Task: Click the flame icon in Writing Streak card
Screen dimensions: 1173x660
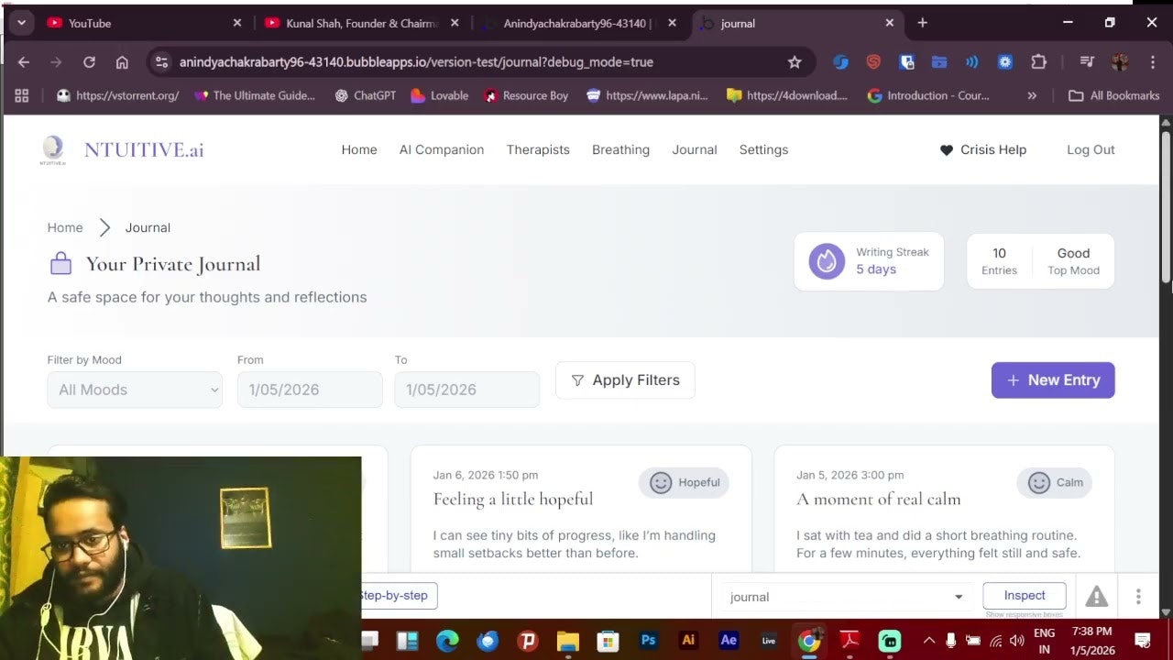Action: pos(826,261)
